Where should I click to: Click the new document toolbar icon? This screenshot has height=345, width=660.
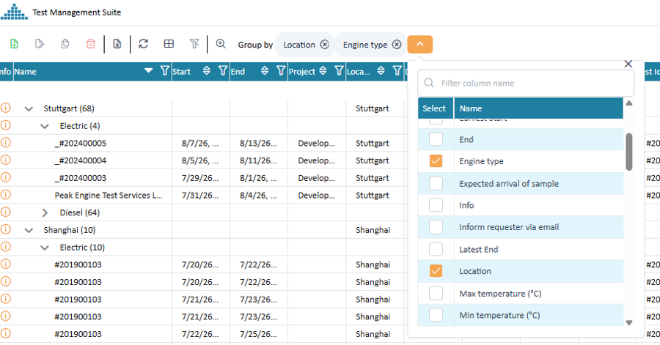15,44
